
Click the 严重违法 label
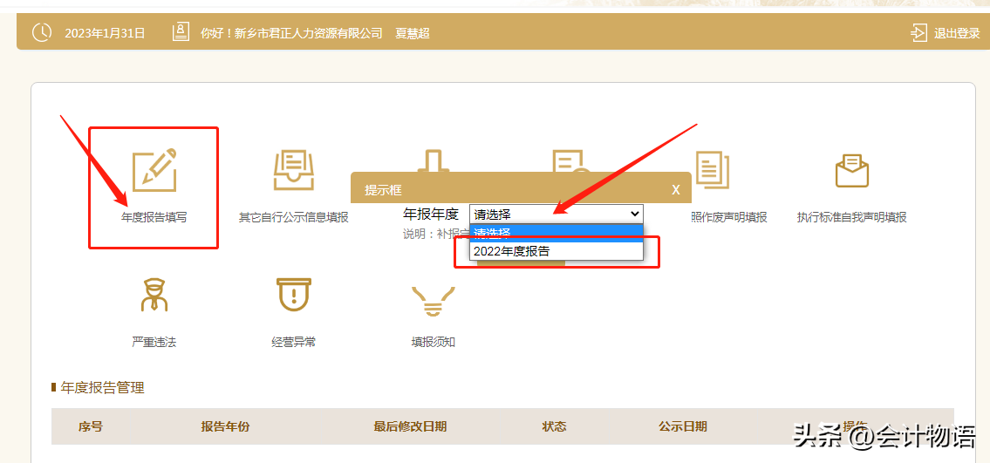pos(154,343)
